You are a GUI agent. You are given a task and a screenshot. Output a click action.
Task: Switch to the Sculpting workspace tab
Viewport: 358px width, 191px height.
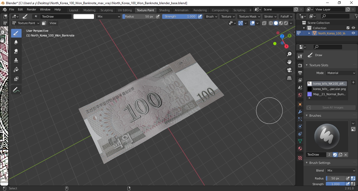[107, 10]
